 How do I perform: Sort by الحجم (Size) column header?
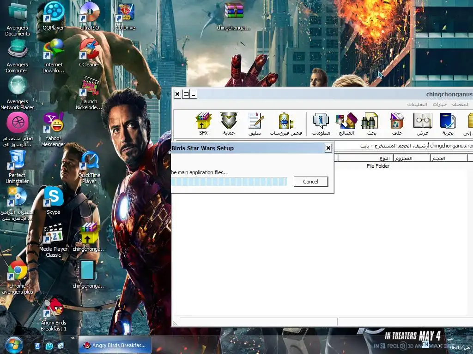[x=449, y=158]
